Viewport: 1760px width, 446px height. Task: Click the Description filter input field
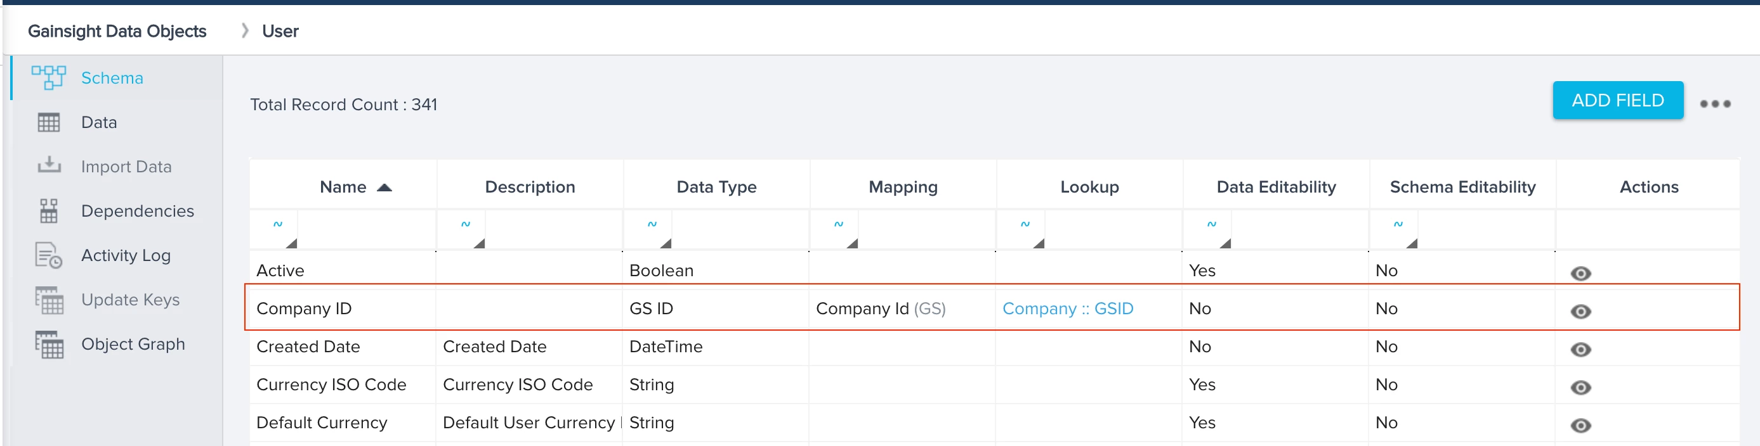pyautogui.click(x=553, y=231)
